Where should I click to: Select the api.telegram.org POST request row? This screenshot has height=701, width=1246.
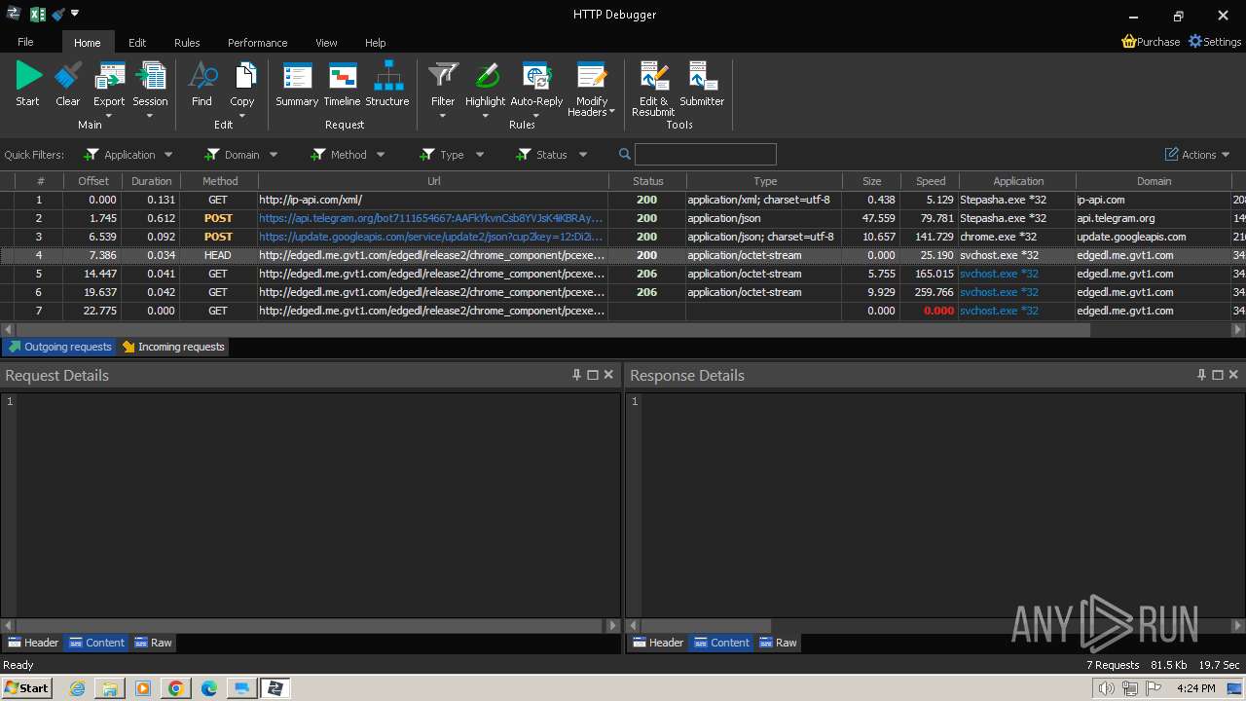623,218
